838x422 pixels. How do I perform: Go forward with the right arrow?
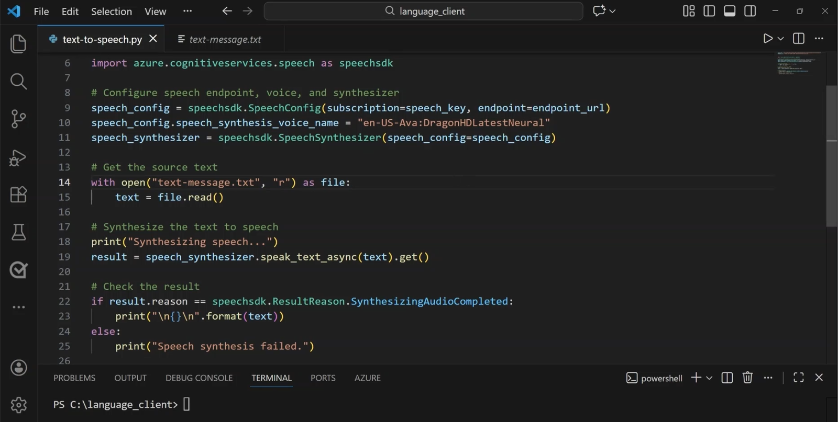click(248, 11)
